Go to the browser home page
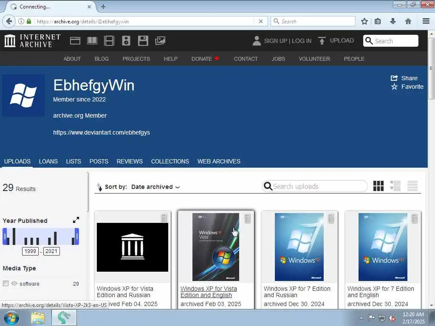The image size is (435, 326). pos(408,21)
